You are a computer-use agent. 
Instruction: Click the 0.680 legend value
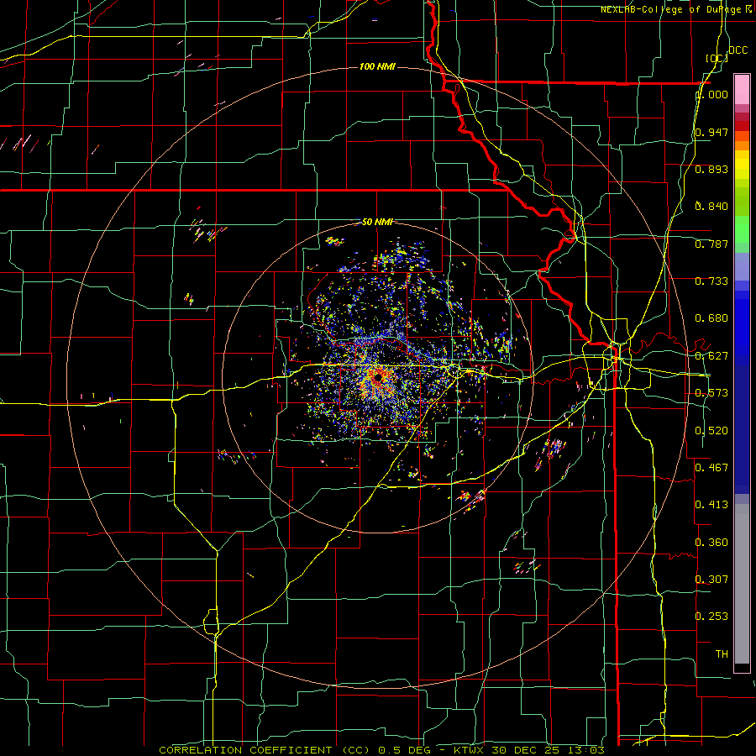pos(711,318)
